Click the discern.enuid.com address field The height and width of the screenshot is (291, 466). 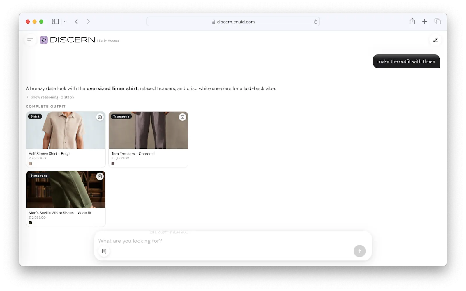233,22
